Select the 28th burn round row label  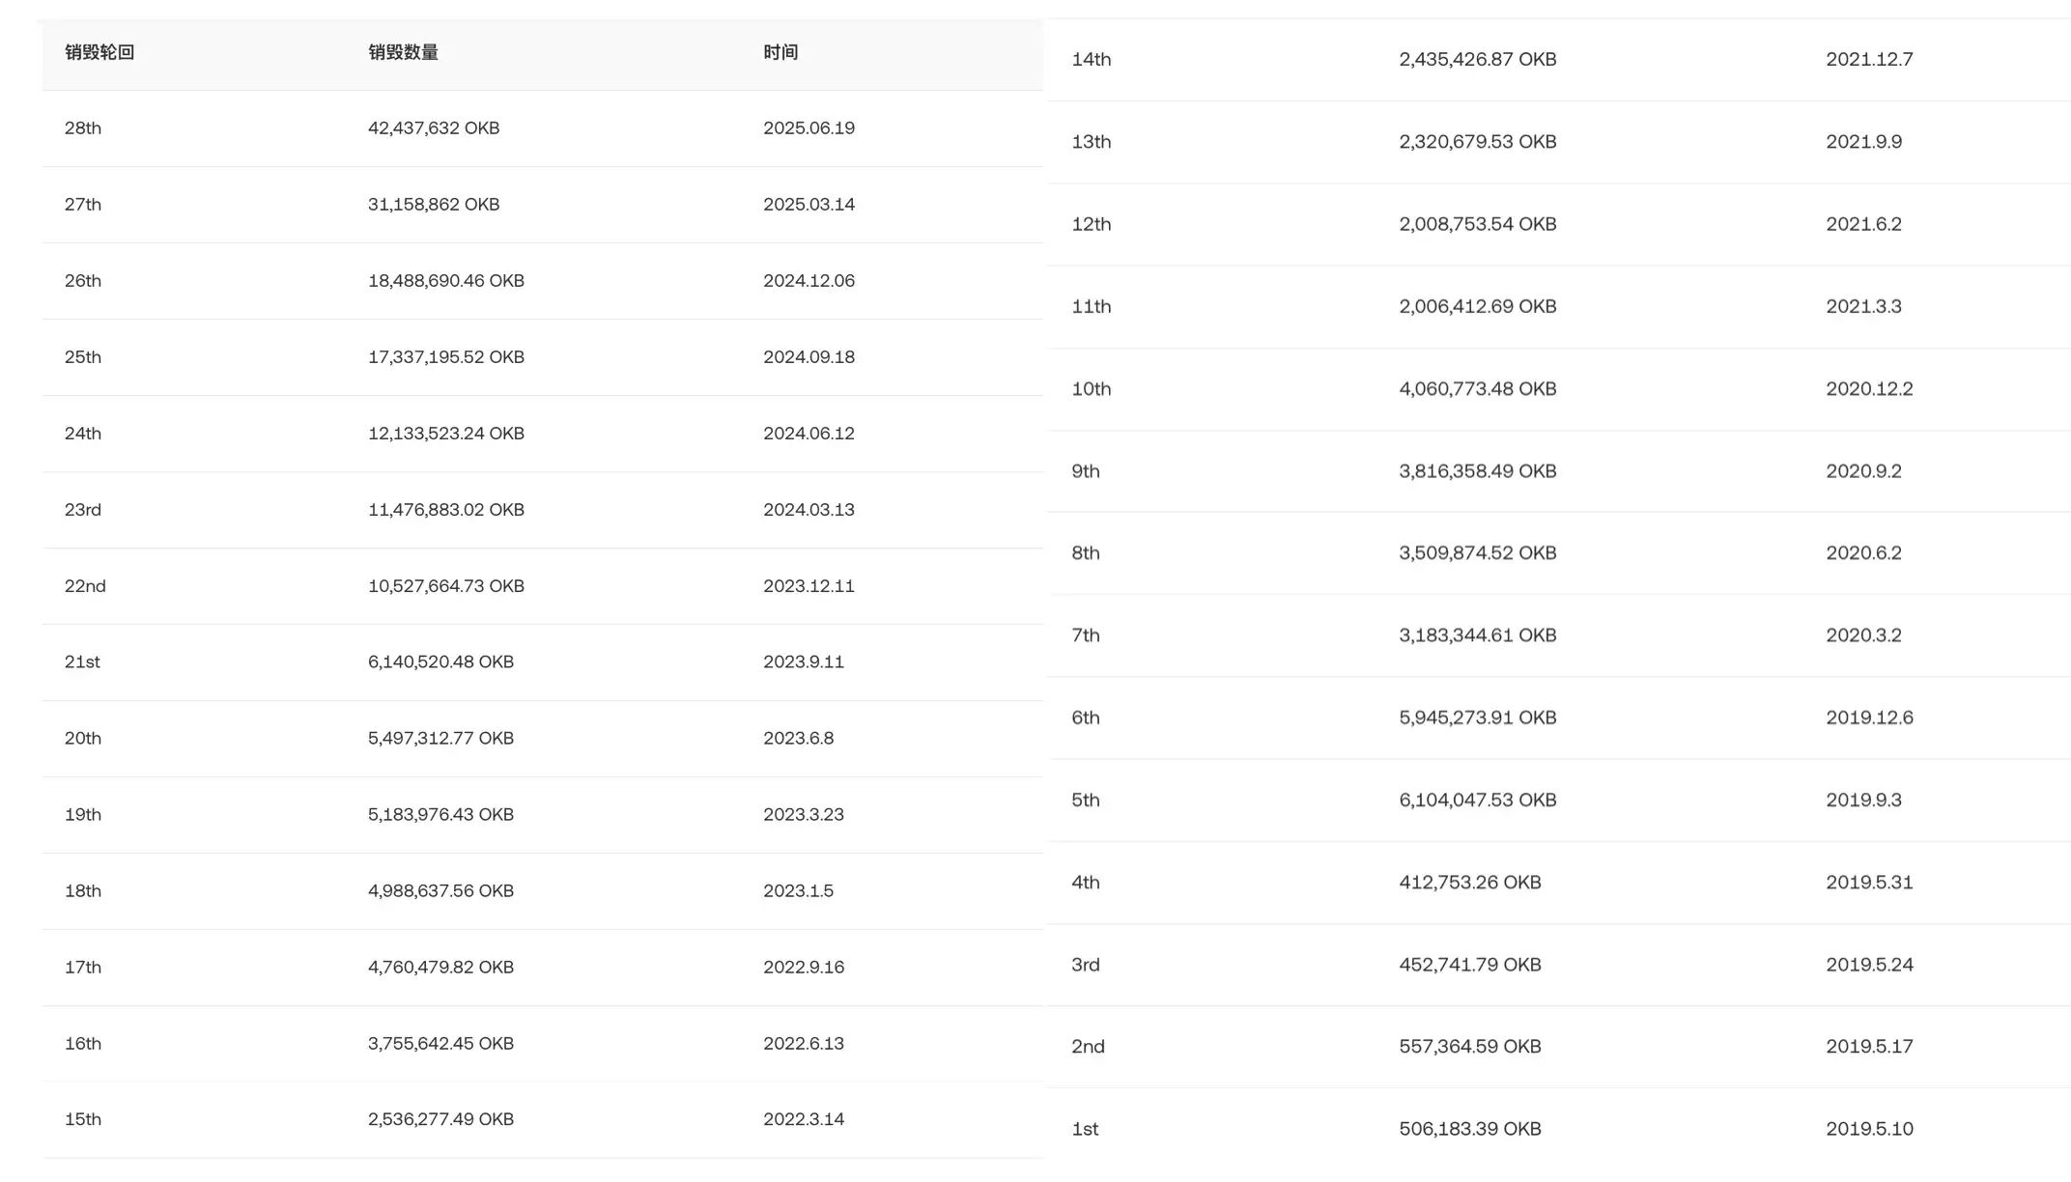[83, 128]
